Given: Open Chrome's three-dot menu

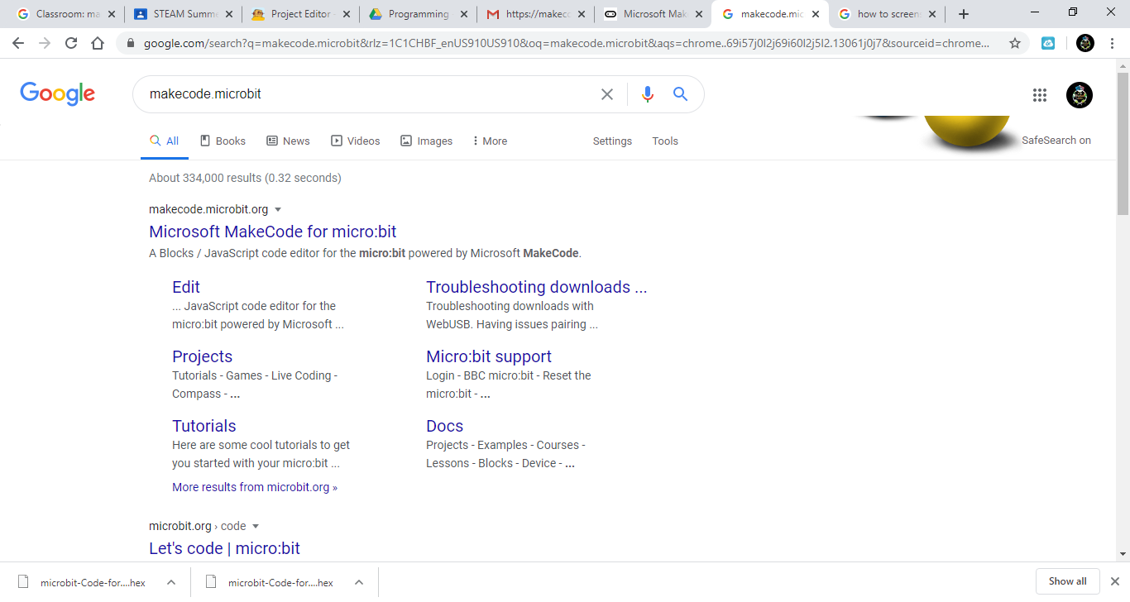Looking at the screenshot, I should (x=1113, y=44).
